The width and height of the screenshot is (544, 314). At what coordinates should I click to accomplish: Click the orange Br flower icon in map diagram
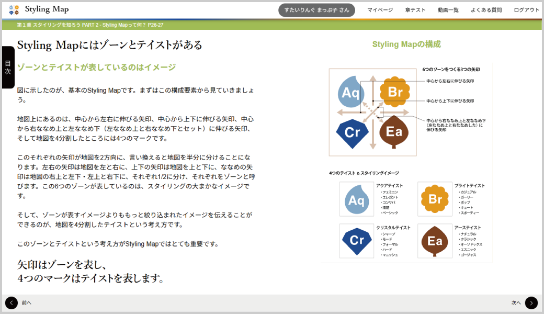tap(394, 92)
